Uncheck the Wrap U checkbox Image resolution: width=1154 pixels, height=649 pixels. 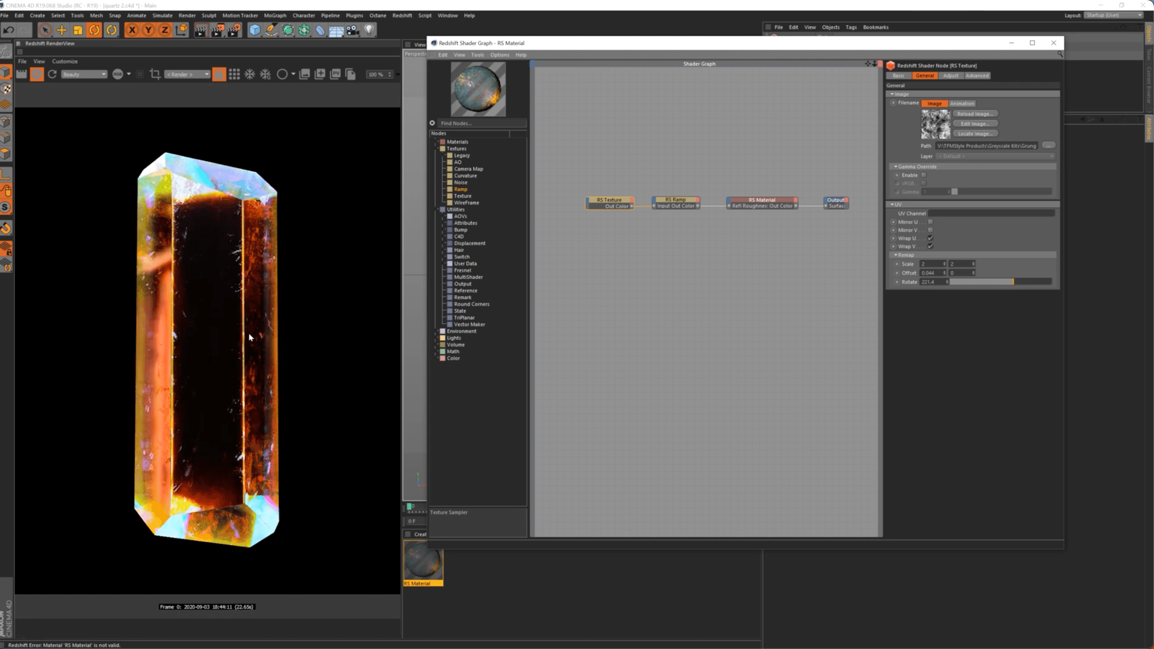pos(931,238)
